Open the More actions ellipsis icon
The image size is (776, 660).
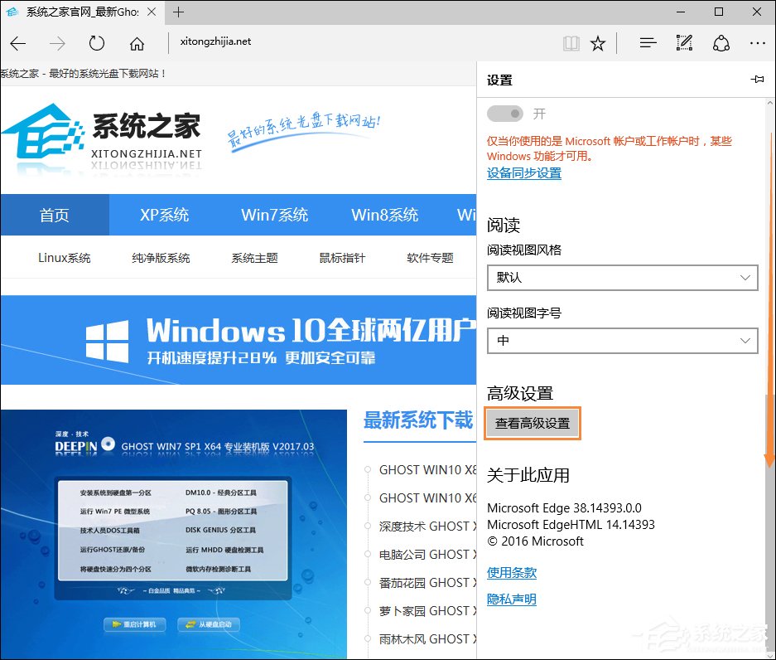coord(758,42)
